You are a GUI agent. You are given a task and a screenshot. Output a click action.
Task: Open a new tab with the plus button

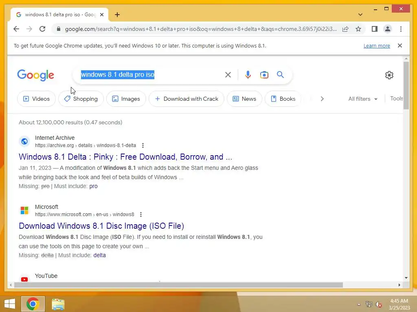pos(117,15)
